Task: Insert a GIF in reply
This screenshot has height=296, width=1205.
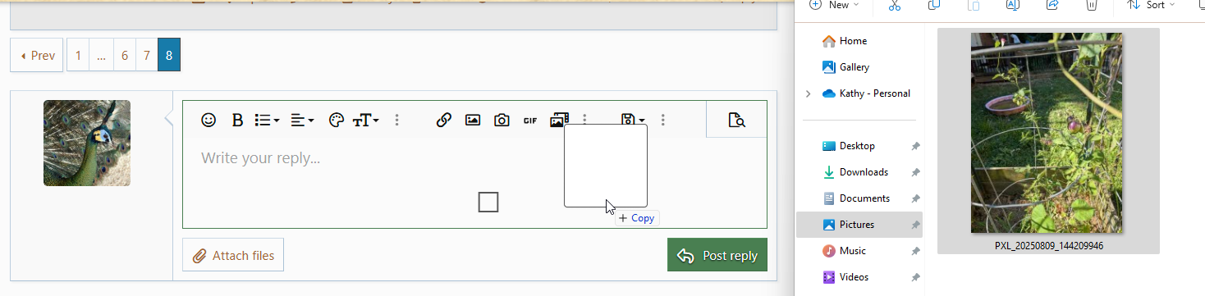Action: click(530, 120)
